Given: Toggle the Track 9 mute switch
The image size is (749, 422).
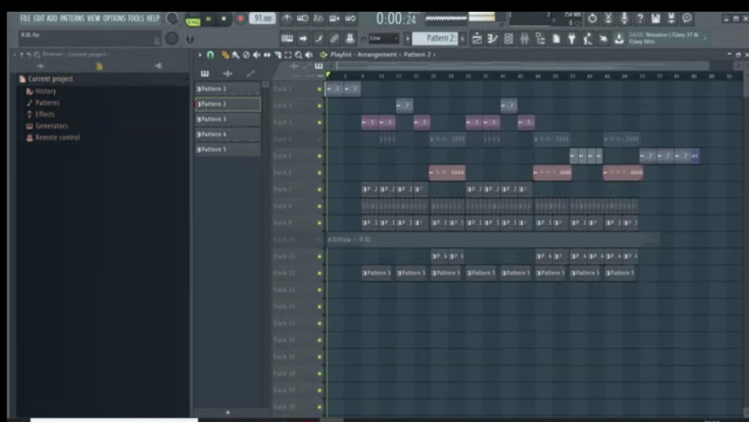Looking at the screenshot, I should pyautogui.click(x=319, y=223).
